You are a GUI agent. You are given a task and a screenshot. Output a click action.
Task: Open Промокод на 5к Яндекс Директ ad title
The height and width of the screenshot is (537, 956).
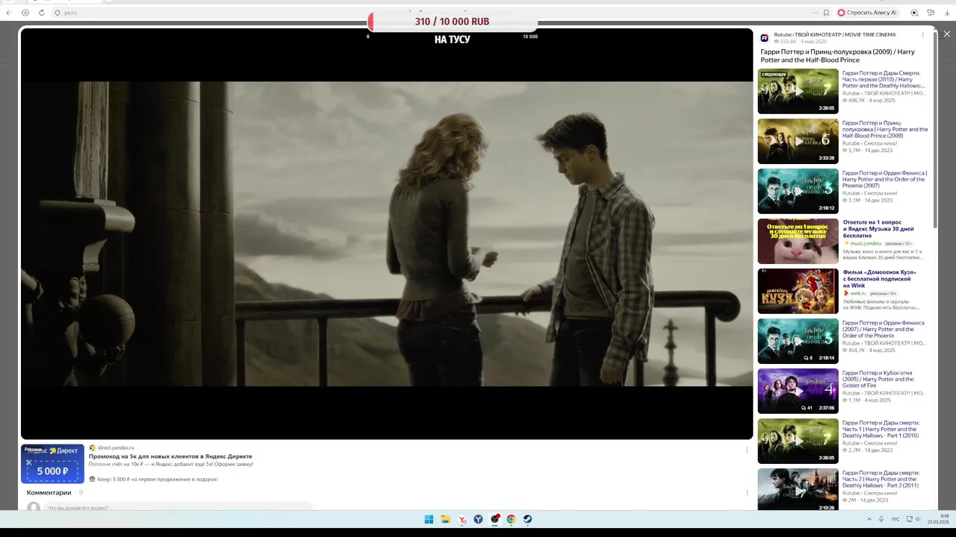click(x=170, y=456)
